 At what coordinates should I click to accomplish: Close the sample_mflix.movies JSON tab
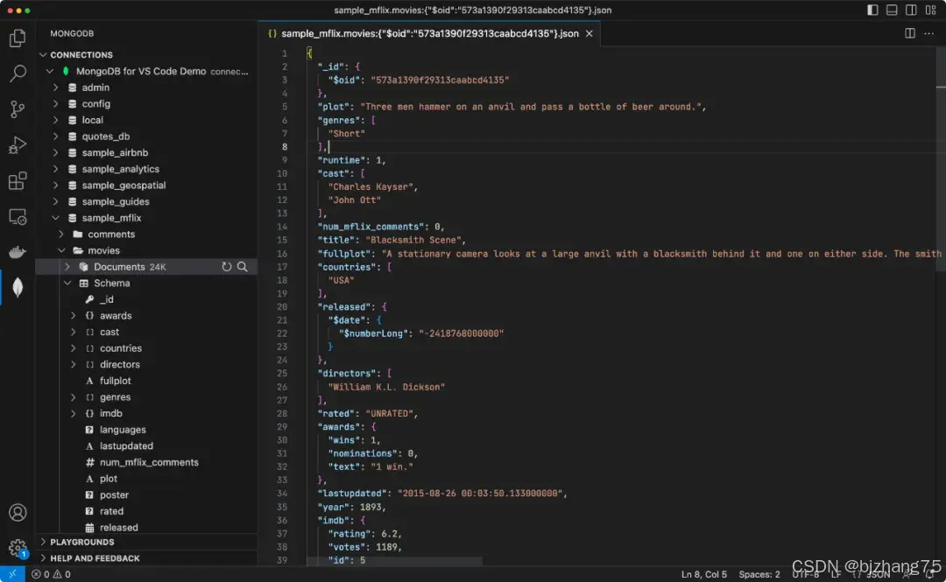point(589,34)
